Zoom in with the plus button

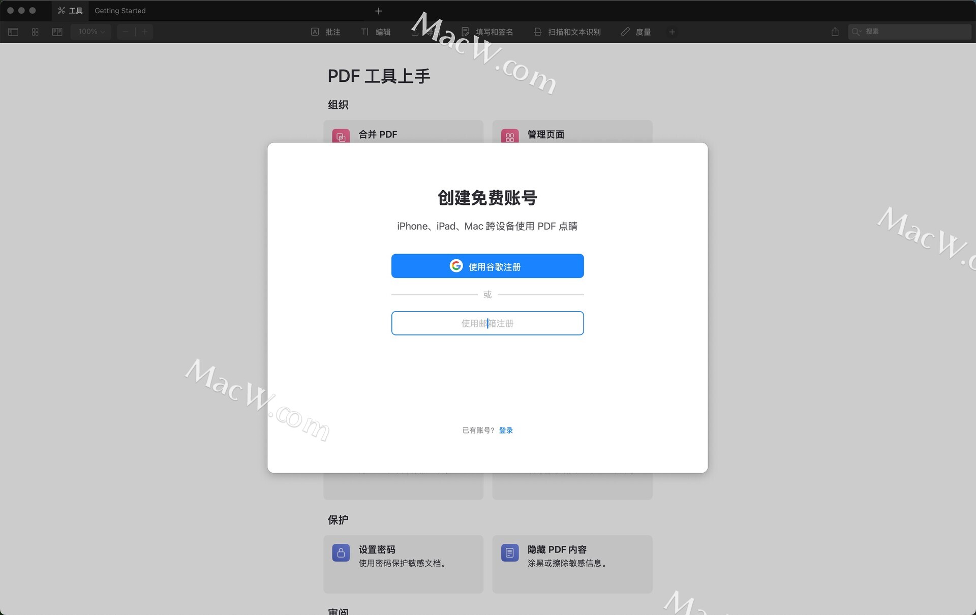145,32
